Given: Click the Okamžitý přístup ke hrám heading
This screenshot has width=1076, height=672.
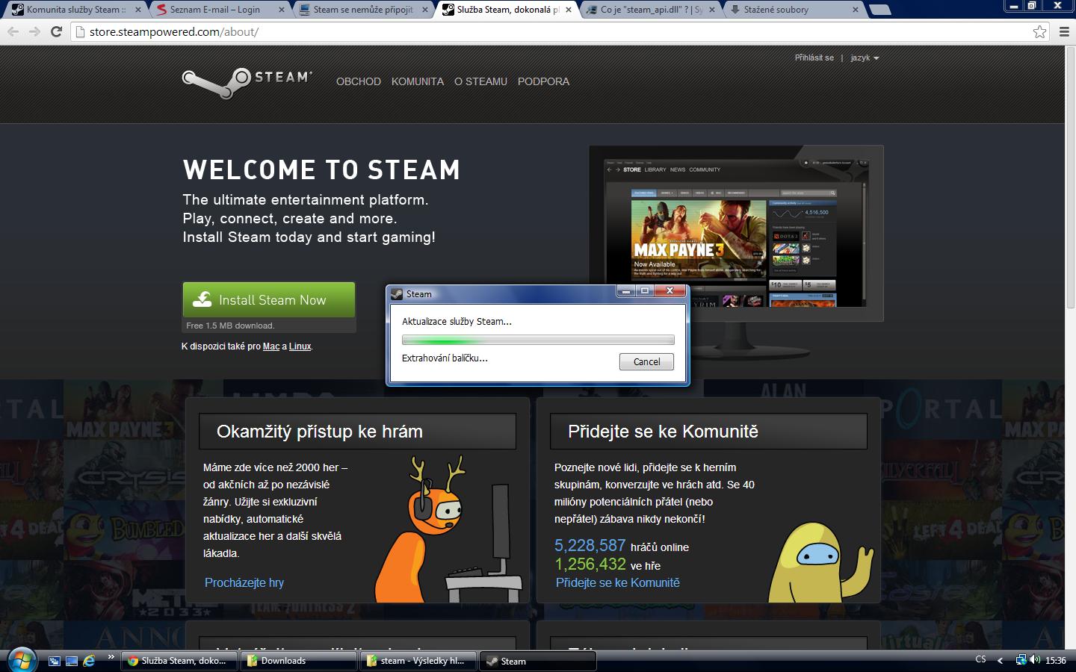Looking at the screenshot, I should pos(320,432).
